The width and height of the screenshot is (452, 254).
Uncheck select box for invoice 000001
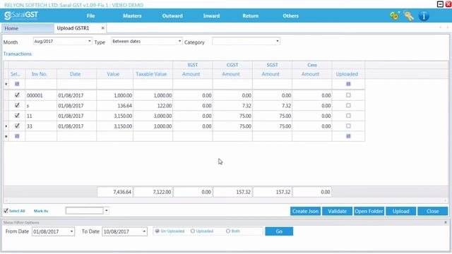[x=17, y=95]
